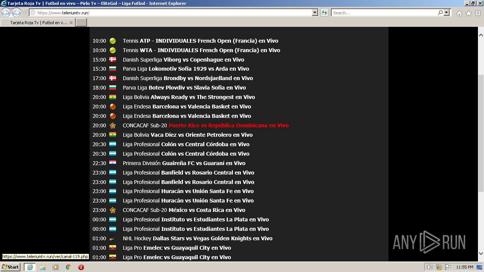
Task: Click NHL icon beside Dallas Stars match
Action: [113, 238]
